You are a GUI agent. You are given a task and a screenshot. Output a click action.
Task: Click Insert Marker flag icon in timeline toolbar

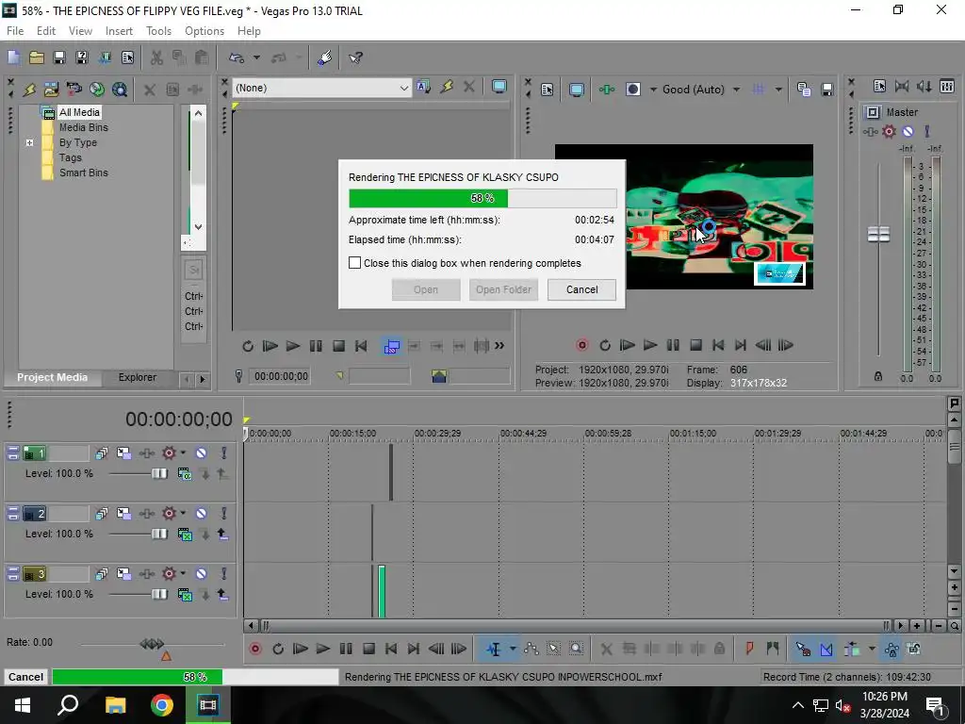[x=749, y=649]
